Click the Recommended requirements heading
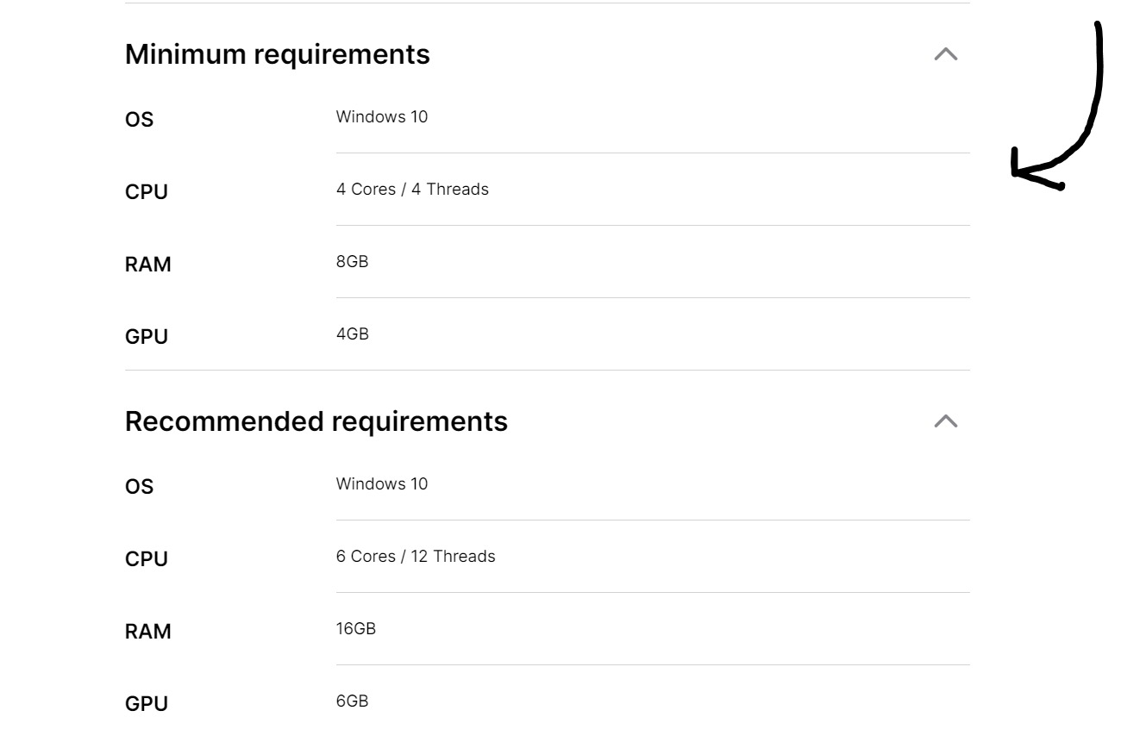This screenshot has width=1121, height=748. [x=316, y=421]
